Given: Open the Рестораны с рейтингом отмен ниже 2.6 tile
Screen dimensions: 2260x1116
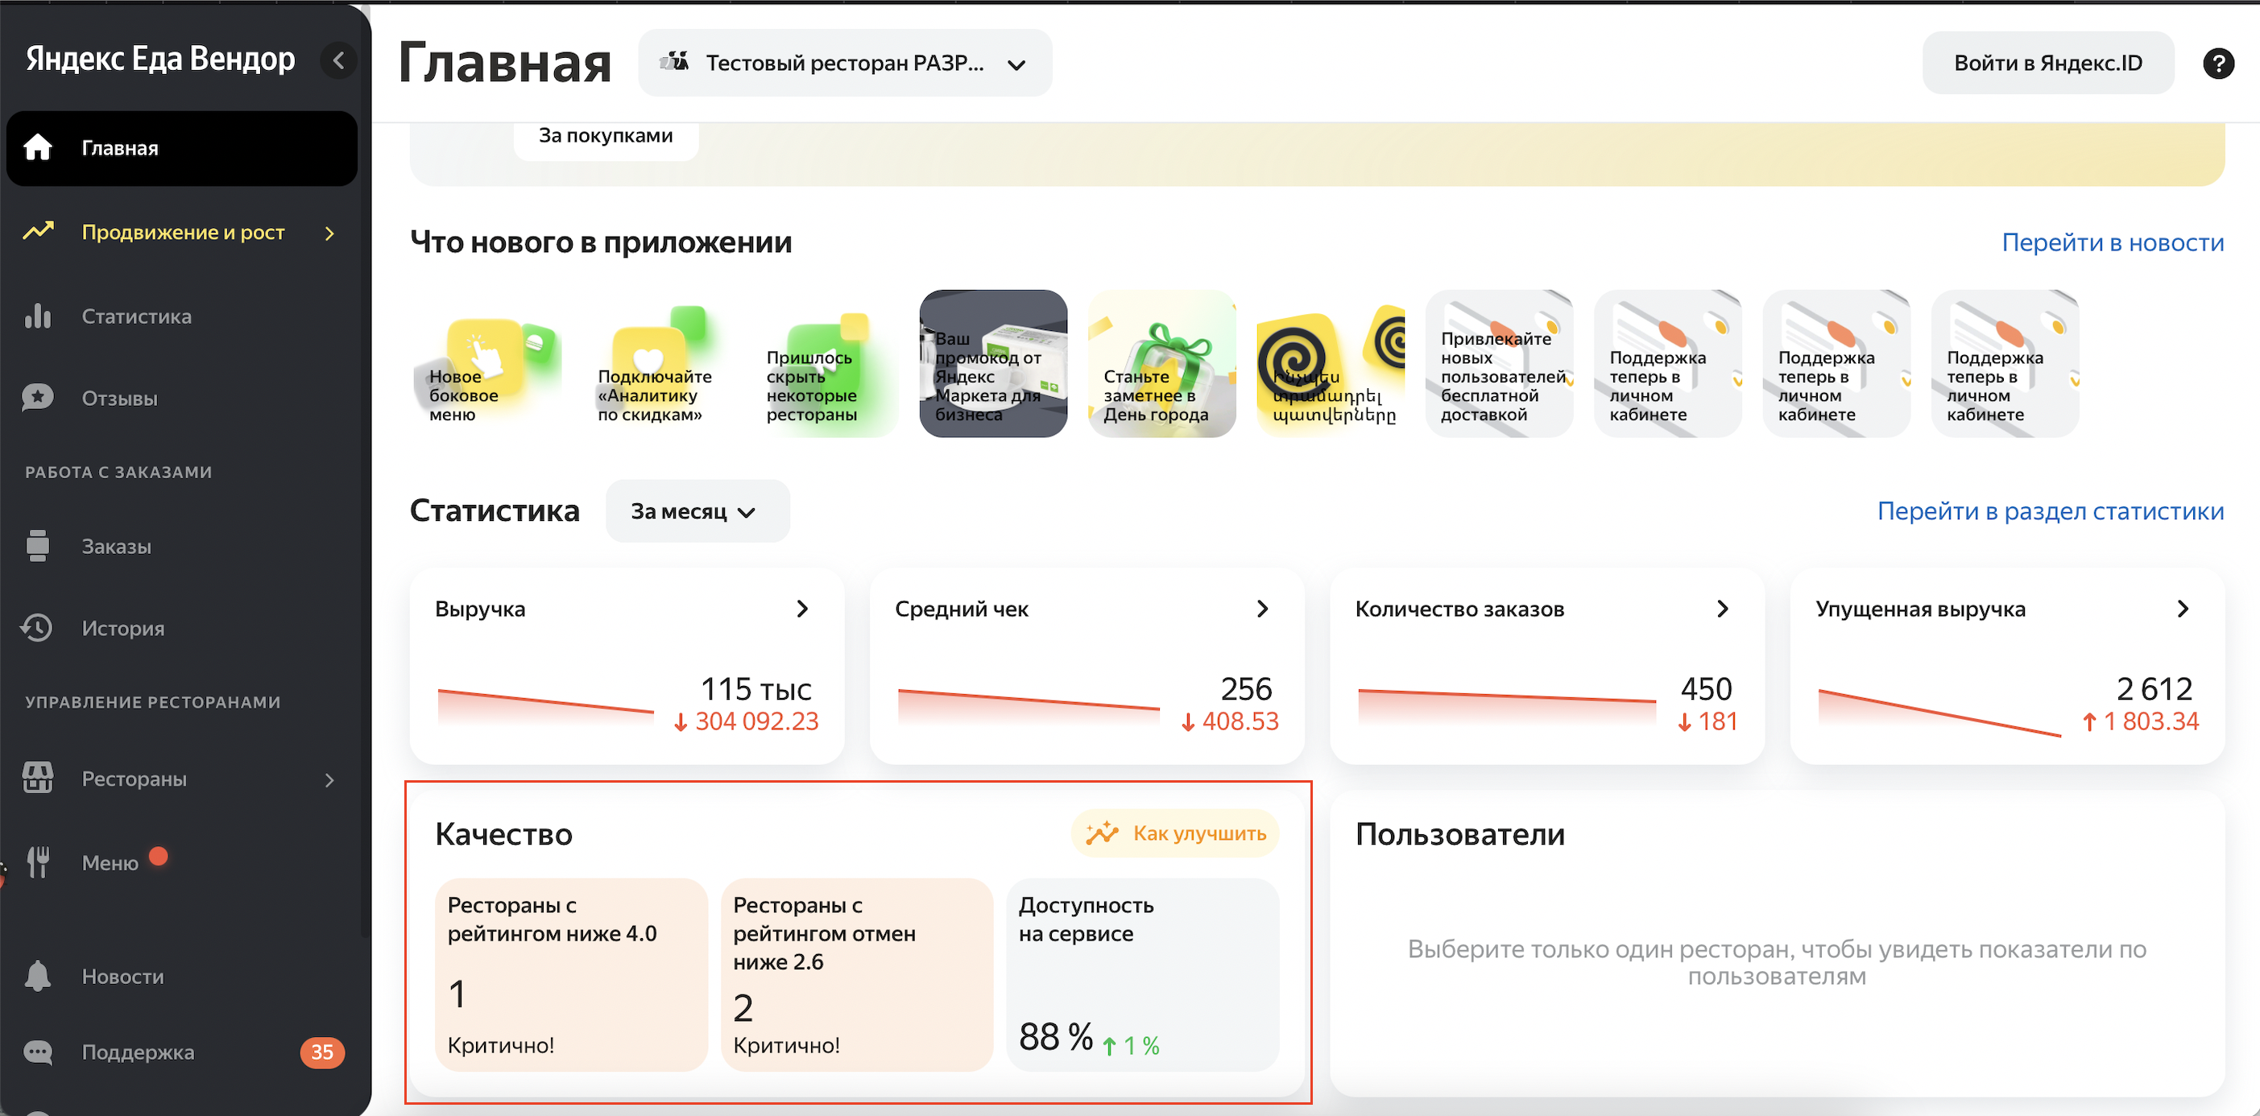Looking at the screenshot, I should coord(856,973).
